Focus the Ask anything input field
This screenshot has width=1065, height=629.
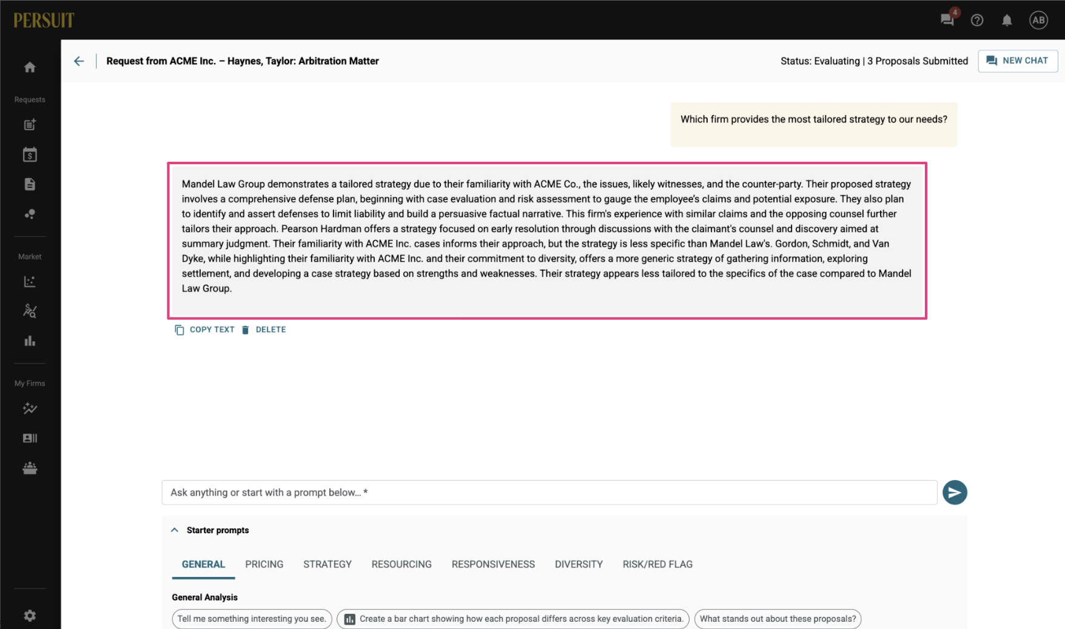pos(549,493)
